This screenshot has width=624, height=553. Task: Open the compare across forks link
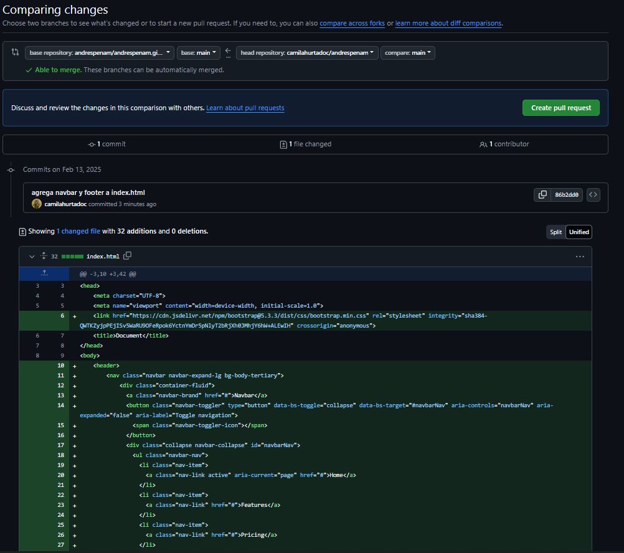[352, 22]
